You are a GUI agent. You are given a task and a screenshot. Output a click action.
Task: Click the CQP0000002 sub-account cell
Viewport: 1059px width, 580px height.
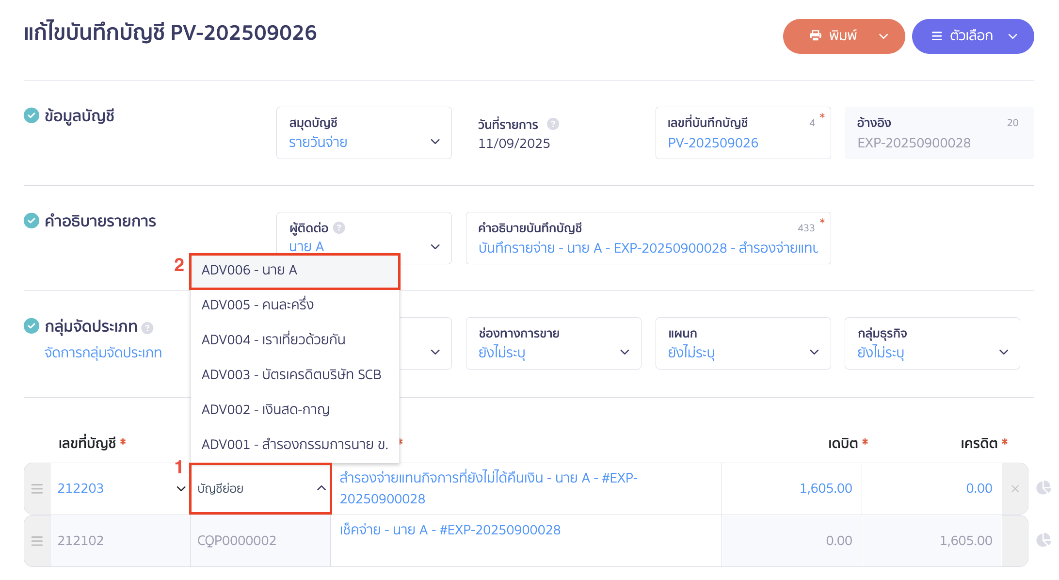(x=260, y=541)
